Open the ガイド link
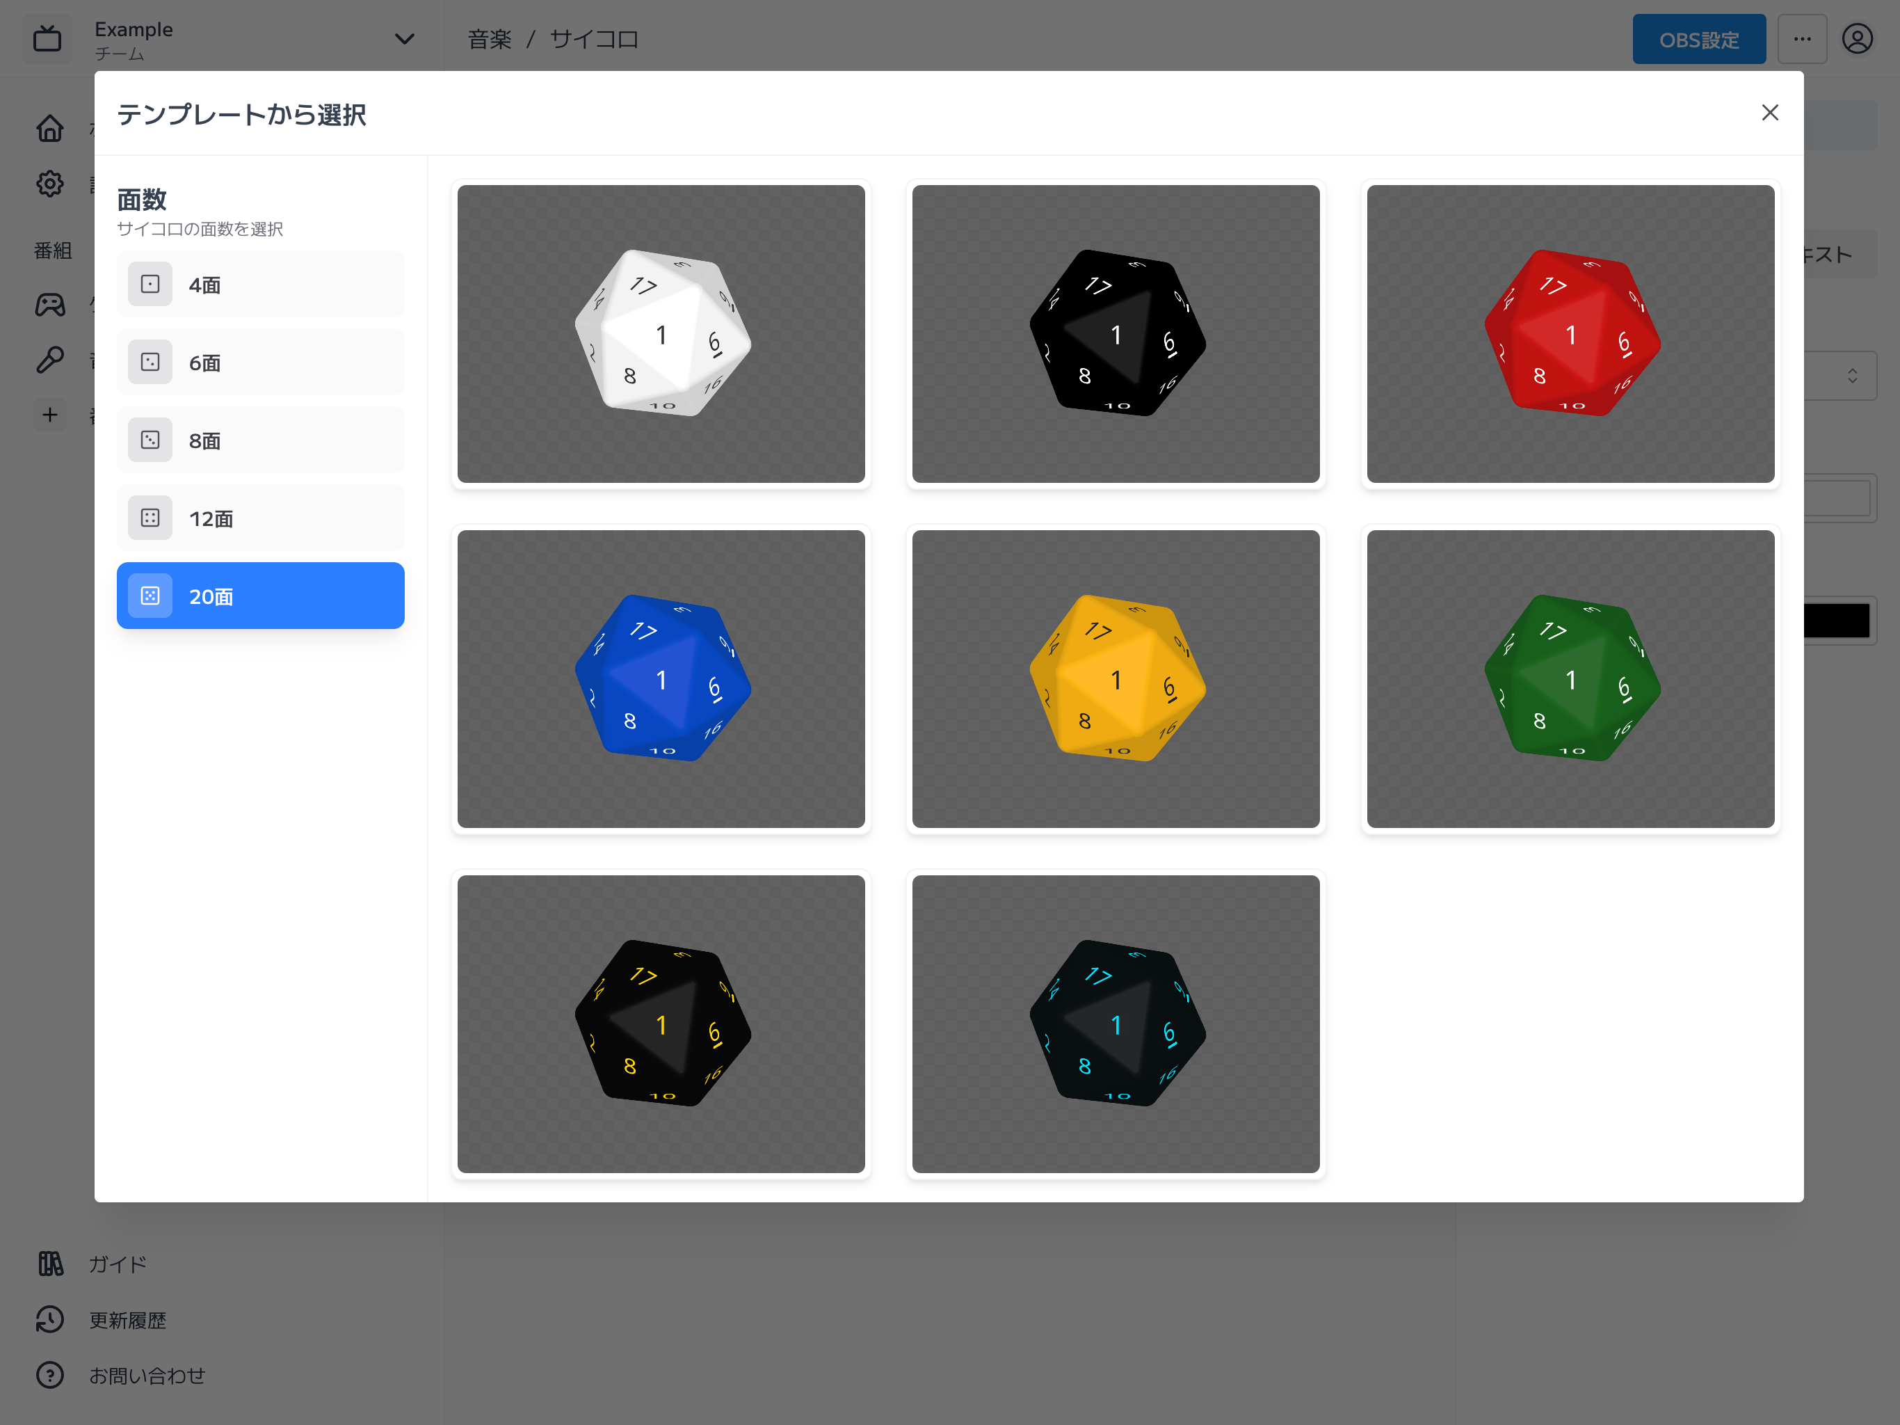 118,1264
